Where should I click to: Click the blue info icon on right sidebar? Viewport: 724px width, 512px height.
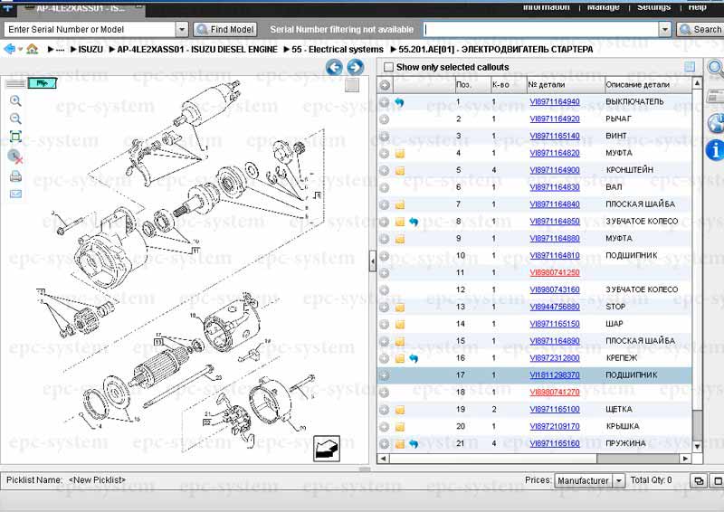click(x=714, y=149)
